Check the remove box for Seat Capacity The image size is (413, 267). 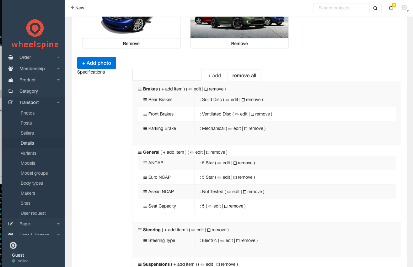[x=226, y=206]
